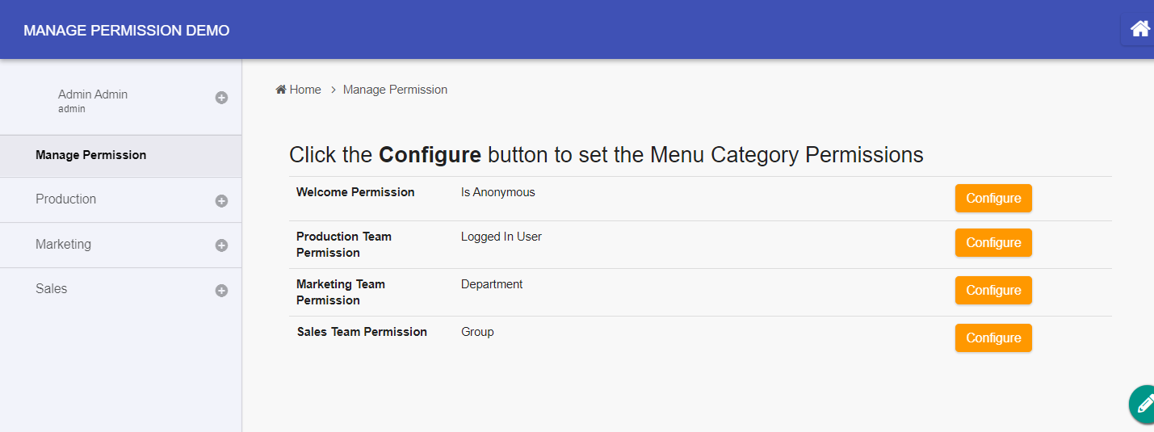Expand the Marketing sidebar category
Screen dimensions: 1154x432
(63, 245)
